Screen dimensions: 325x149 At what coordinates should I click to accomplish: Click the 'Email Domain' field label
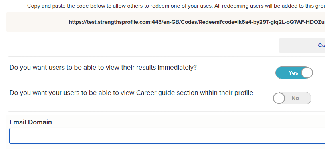pos(31,122)
